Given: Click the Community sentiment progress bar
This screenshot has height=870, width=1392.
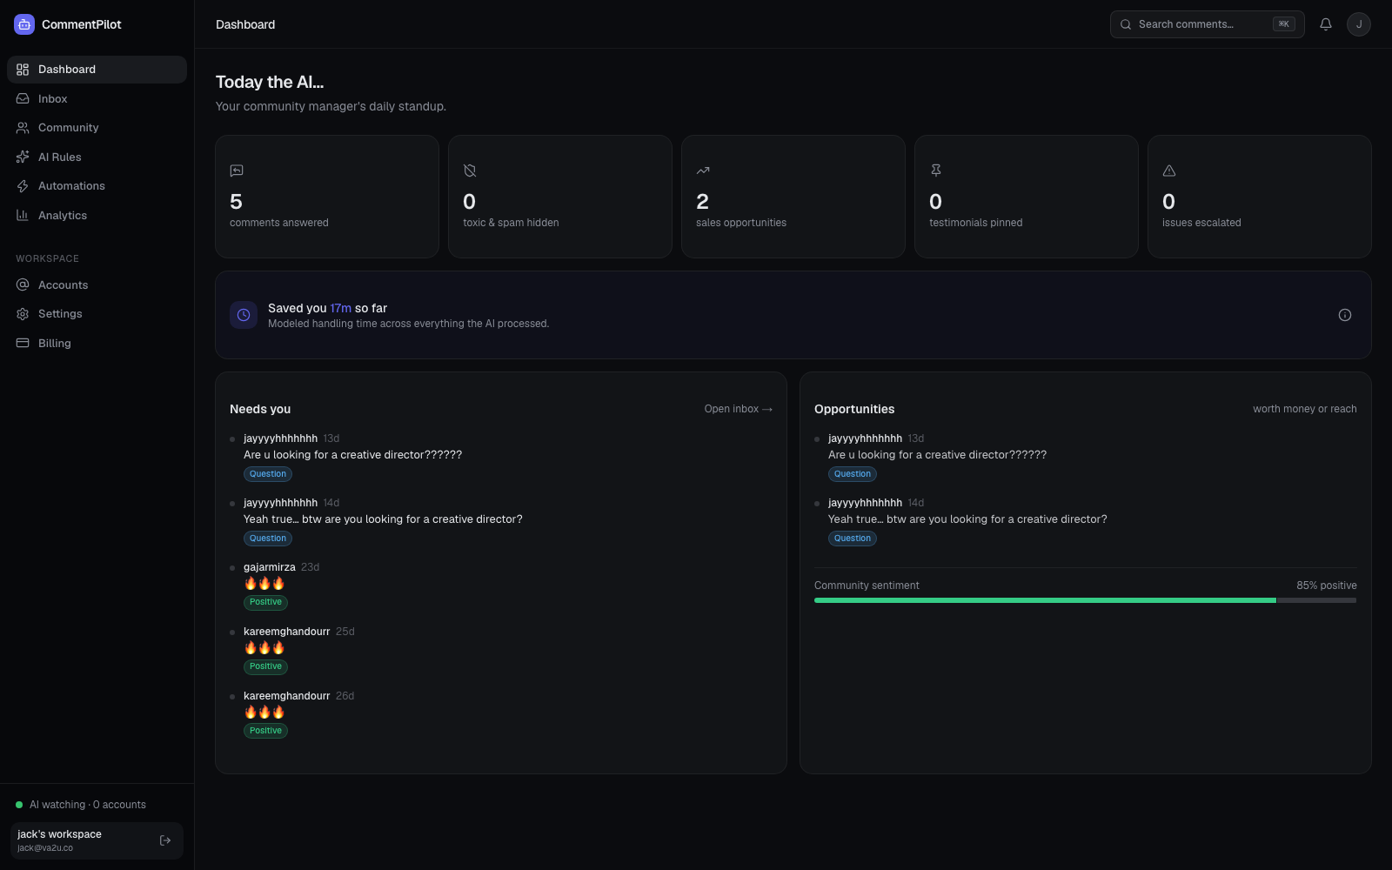Looking at the screenshot, I should tap(1085, 600).
